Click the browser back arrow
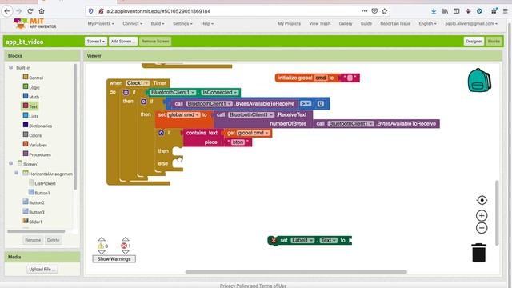 pyautogui.click(x=7, y=11)
